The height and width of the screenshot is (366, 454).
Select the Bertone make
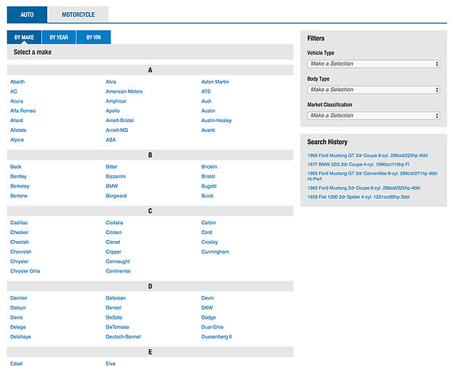tap(19, 196)
